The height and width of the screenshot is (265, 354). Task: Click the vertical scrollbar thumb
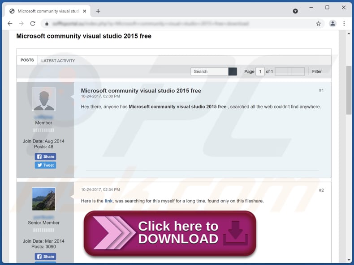click(349, 91)
